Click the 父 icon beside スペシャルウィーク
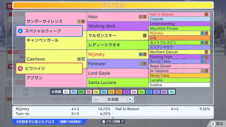The width and height of the screenshot is (226, 127). tap(20, 31)
